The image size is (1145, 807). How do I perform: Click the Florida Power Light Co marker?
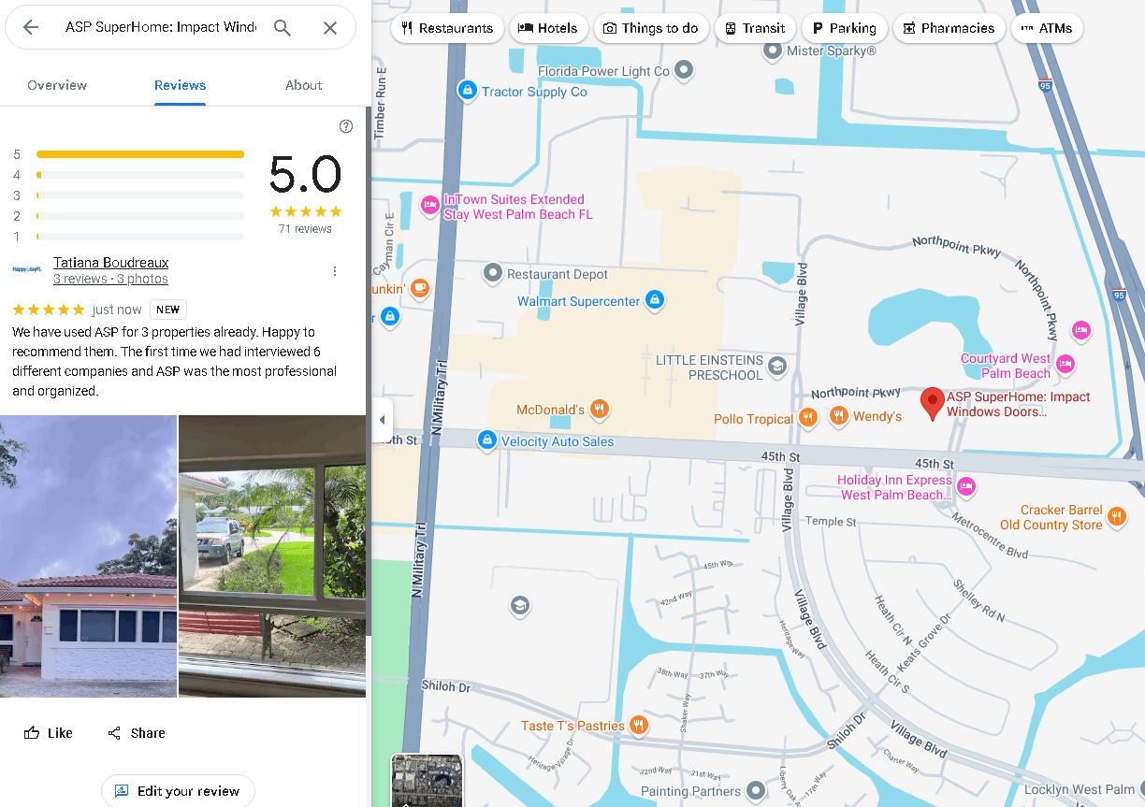[685, 70]
